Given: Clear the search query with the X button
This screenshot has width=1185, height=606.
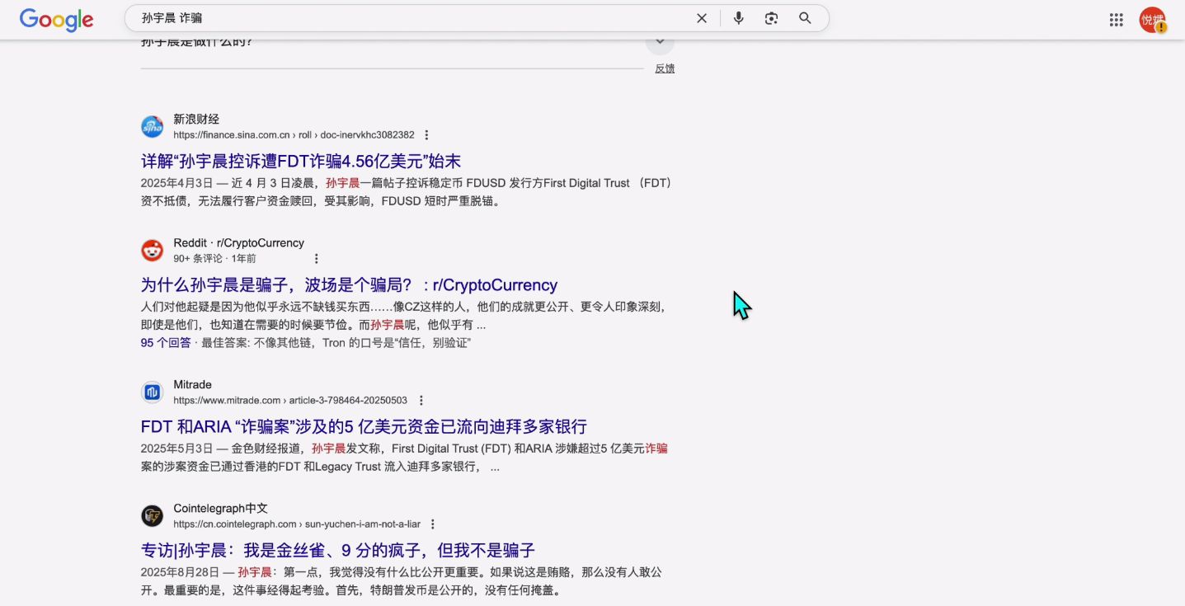Looking at the screenshot, I should (702, 17).
